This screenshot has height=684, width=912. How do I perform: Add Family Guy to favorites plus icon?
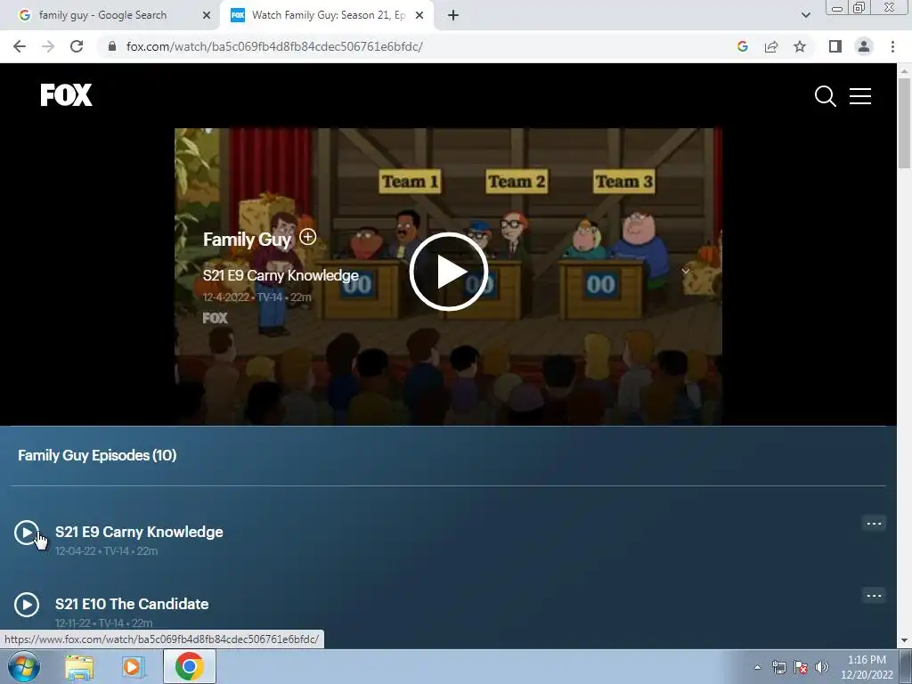pos(307,237)
